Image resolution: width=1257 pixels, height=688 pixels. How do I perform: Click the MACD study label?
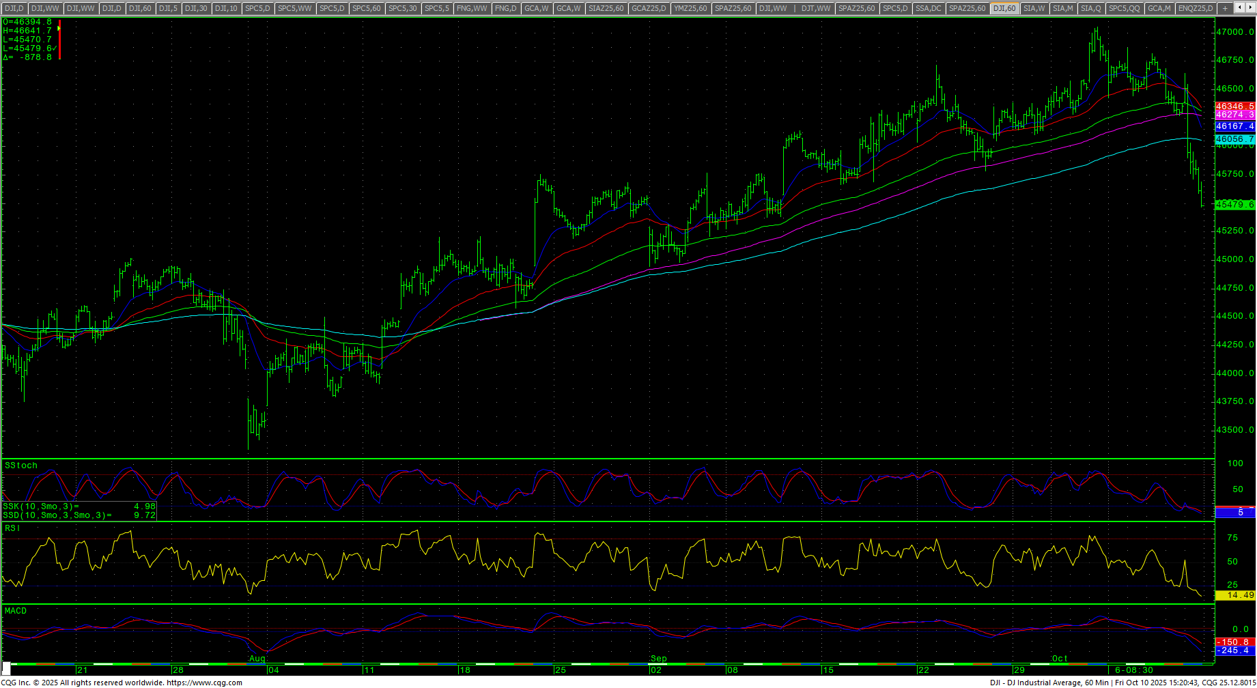(16, 611)
